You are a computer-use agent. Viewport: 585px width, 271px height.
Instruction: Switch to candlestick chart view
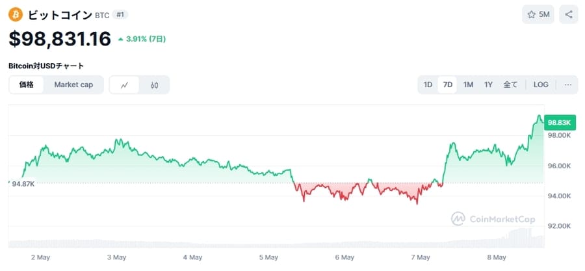pos(154,84)
